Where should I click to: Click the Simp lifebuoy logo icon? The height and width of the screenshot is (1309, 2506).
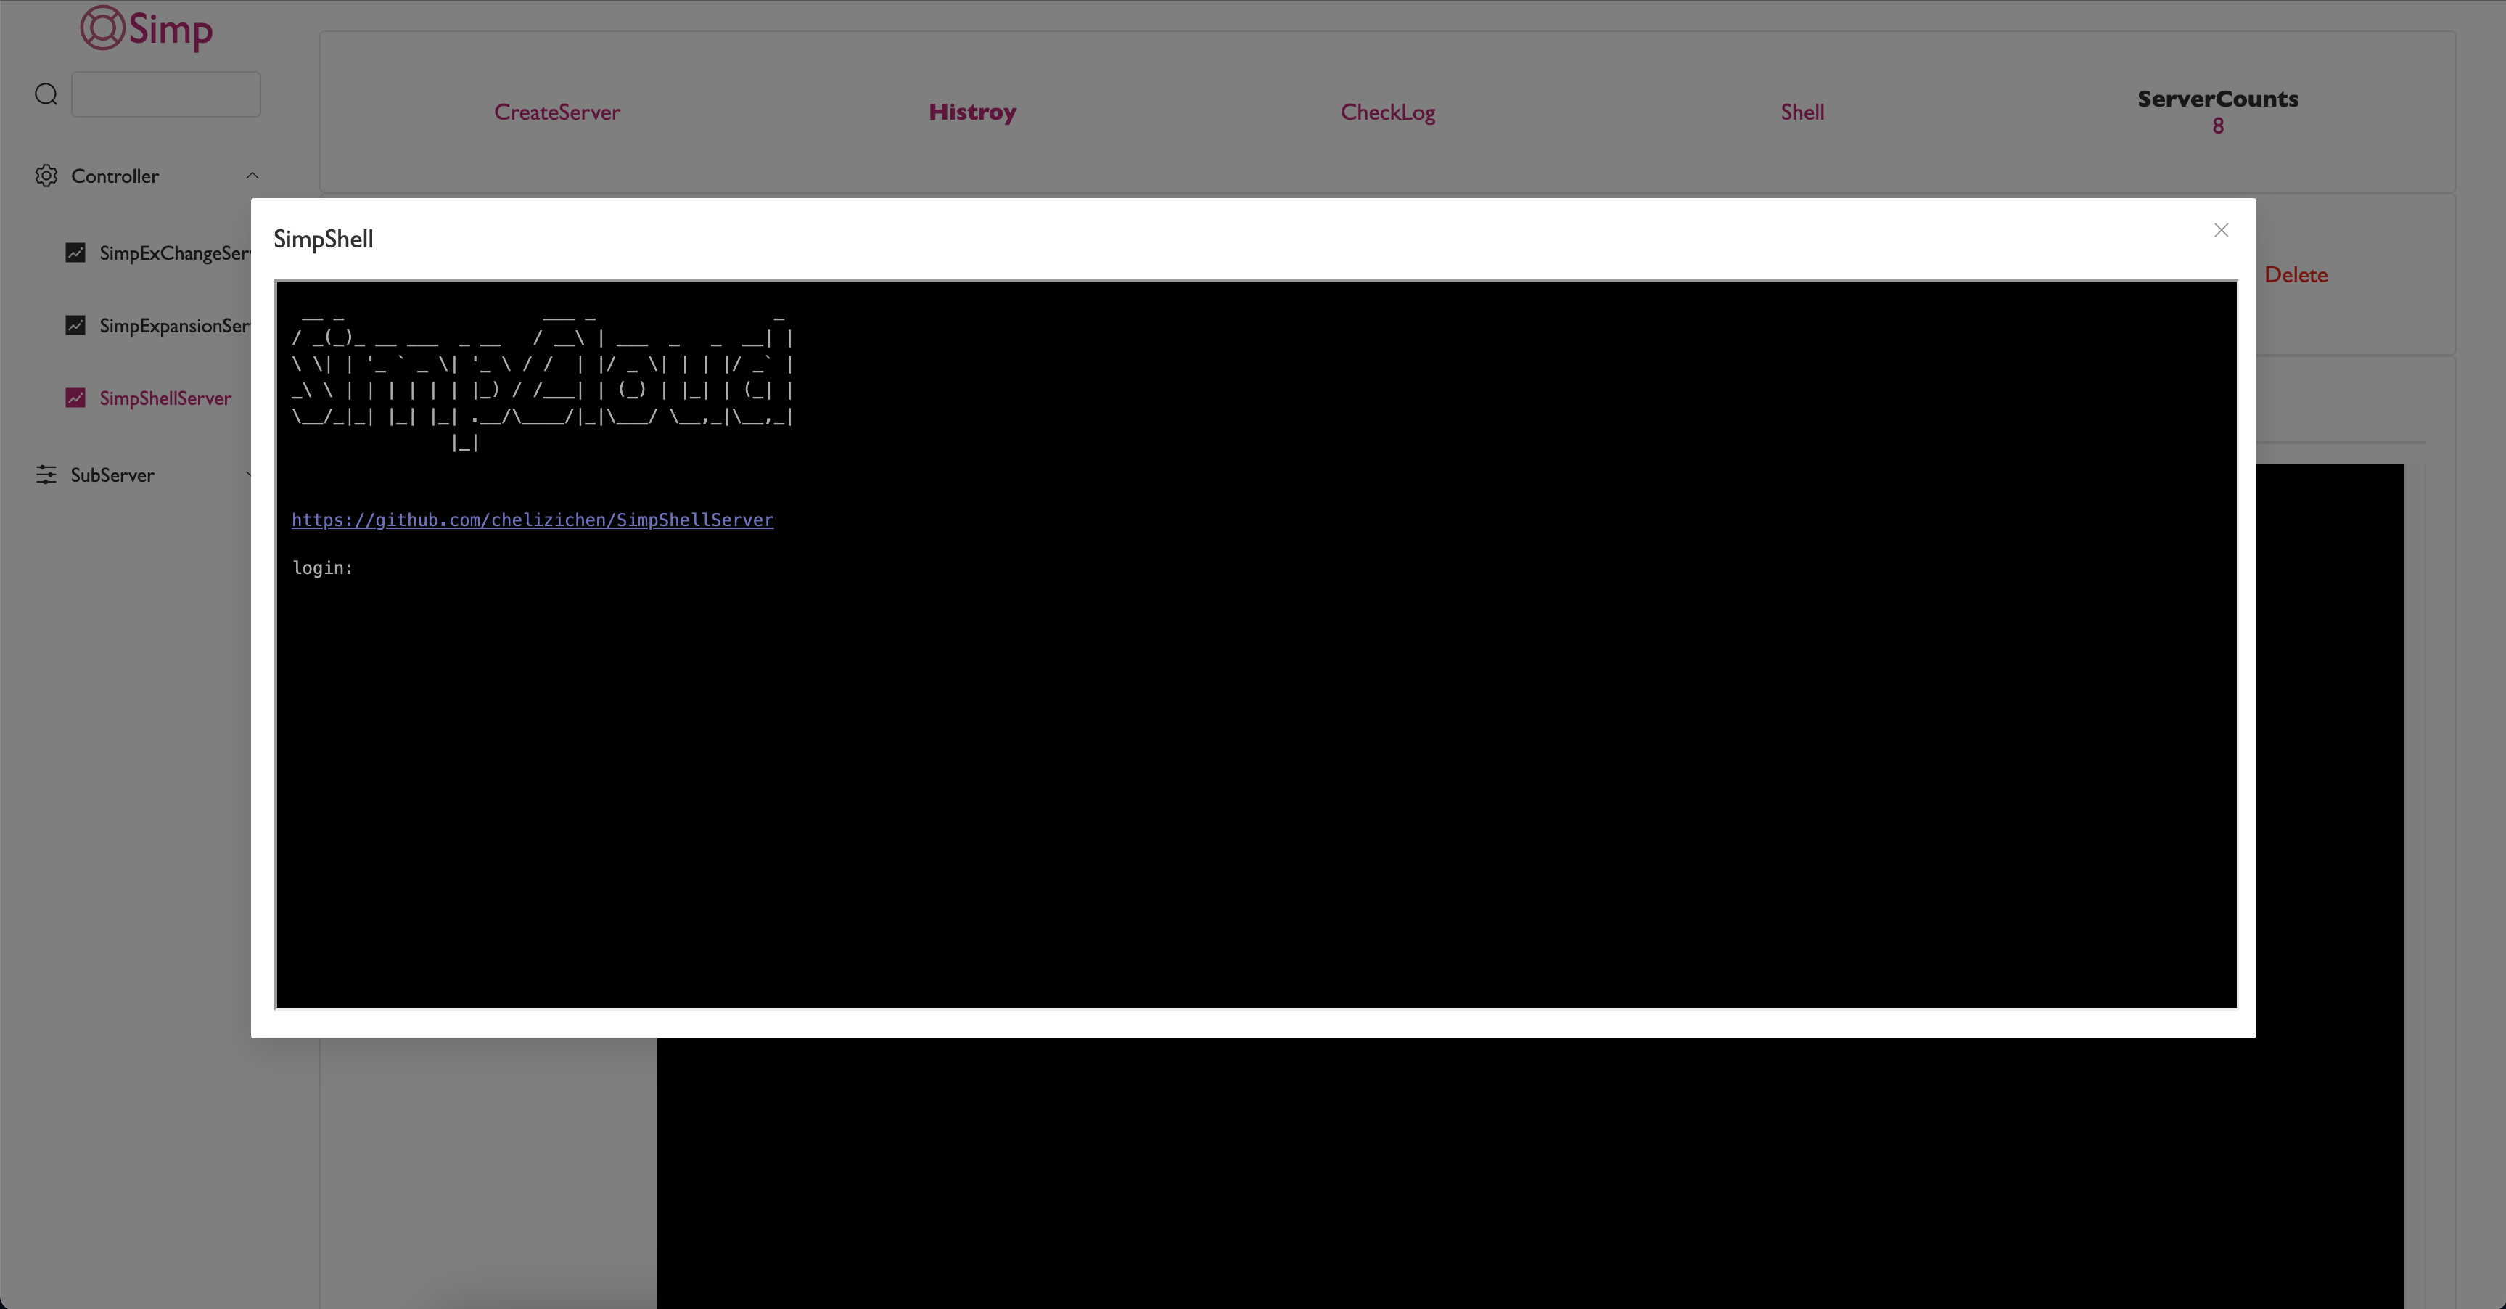pyautogui.click(x=102, y=28)
